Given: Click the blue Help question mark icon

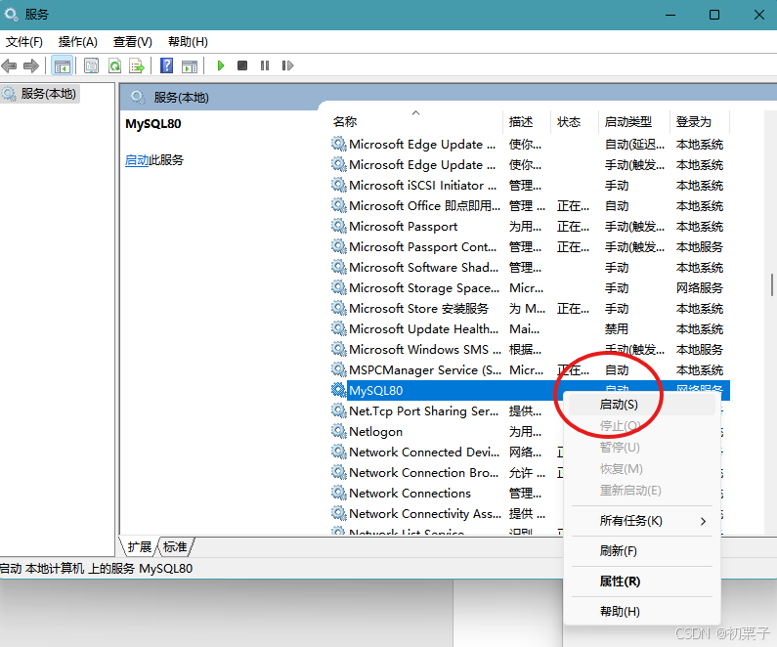Looking at the screenshot, I should click(x=167, y=65).
